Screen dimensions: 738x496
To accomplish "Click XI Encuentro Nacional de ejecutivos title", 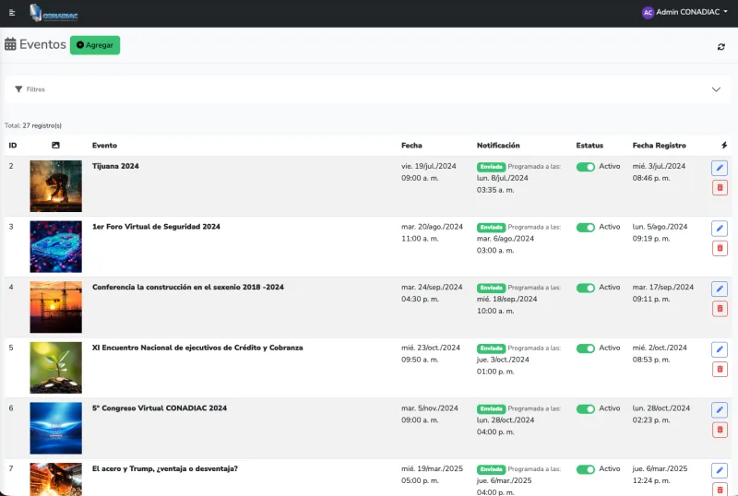I will pyautogui.click(x=197, y=348).
